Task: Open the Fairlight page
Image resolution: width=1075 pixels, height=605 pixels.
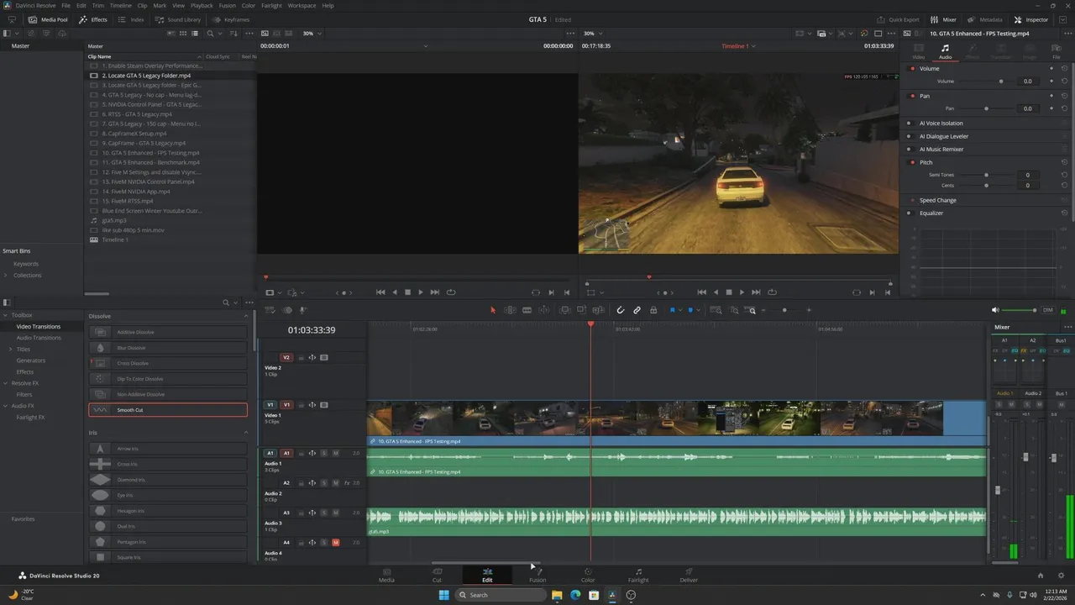Action: pos(638,576)
